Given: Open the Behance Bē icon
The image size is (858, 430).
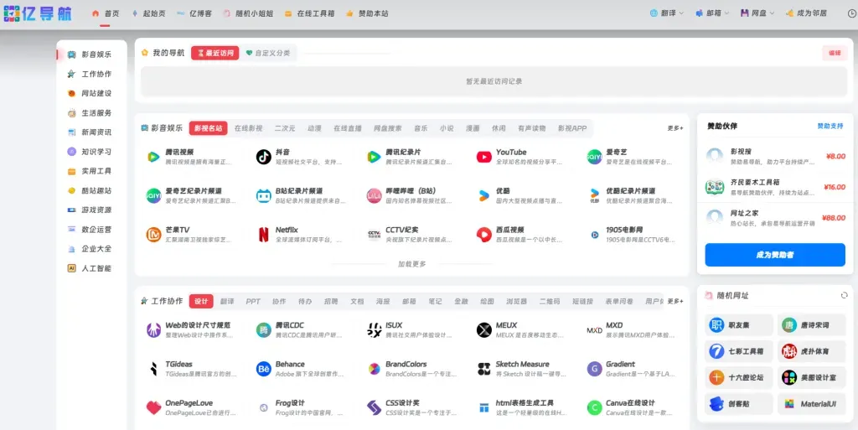Looking at the screenshot, I should click(264, 369).
